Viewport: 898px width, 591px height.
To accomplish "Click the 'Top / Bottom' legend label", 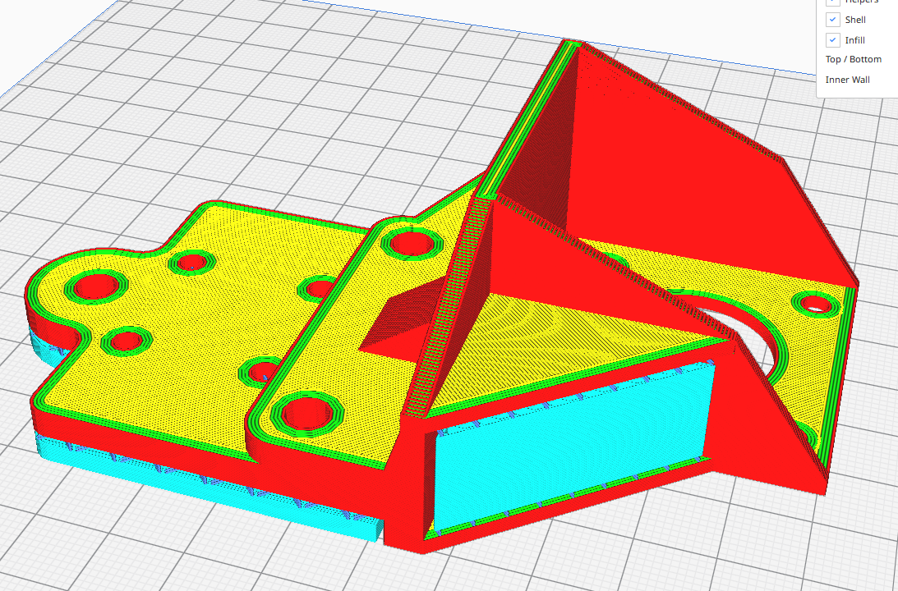I will tap(854, 59).
